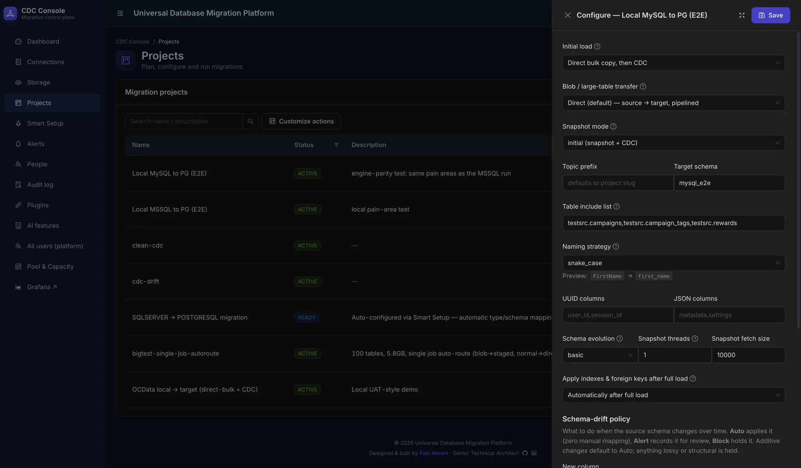Image resolution: width=801 pixels, height=468 pixels.
Task: Click the Table include list input
Action: point(673,223)
